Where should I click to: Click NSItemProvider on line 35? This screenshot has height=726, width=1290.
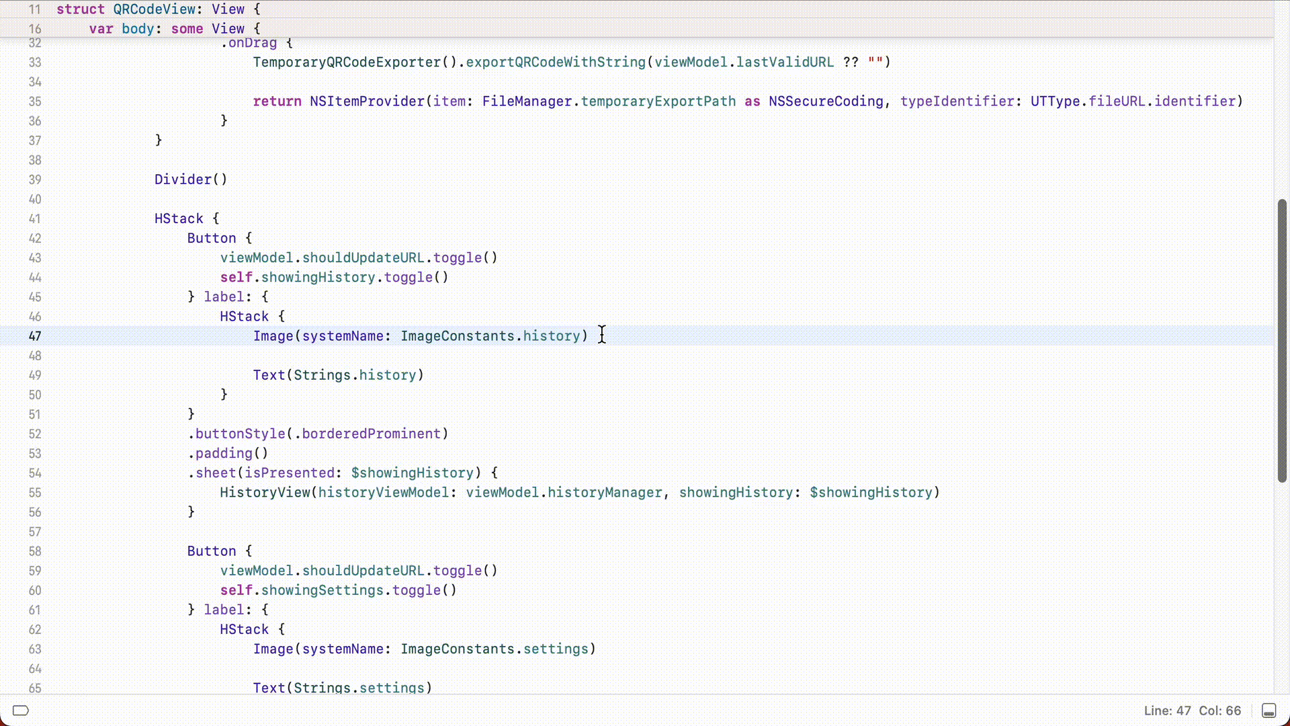point(368,101)
